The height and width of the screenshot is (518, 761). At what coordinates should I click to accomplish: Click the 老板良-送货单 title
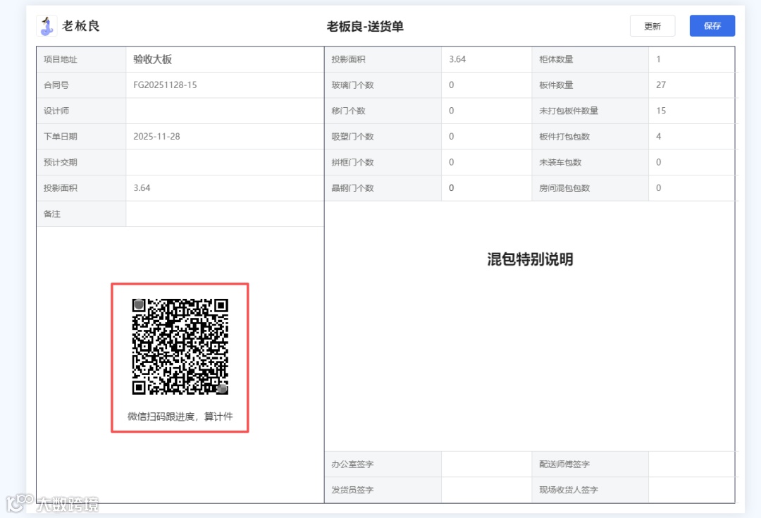(365, 26)
